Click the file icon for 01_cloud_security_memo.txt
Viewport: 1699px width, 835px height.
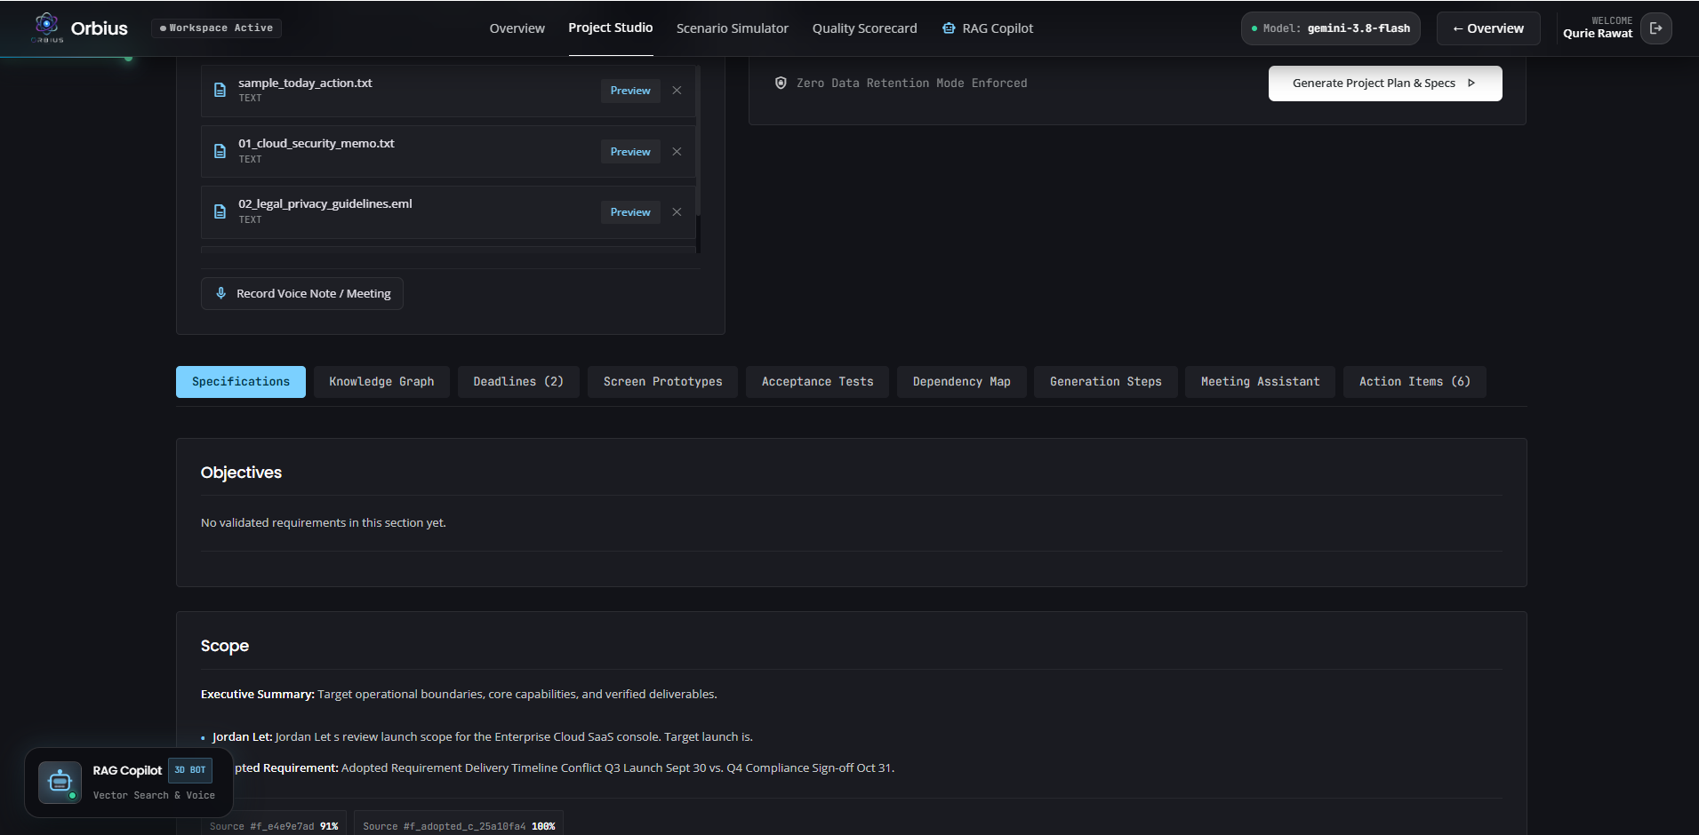(220, 151)
